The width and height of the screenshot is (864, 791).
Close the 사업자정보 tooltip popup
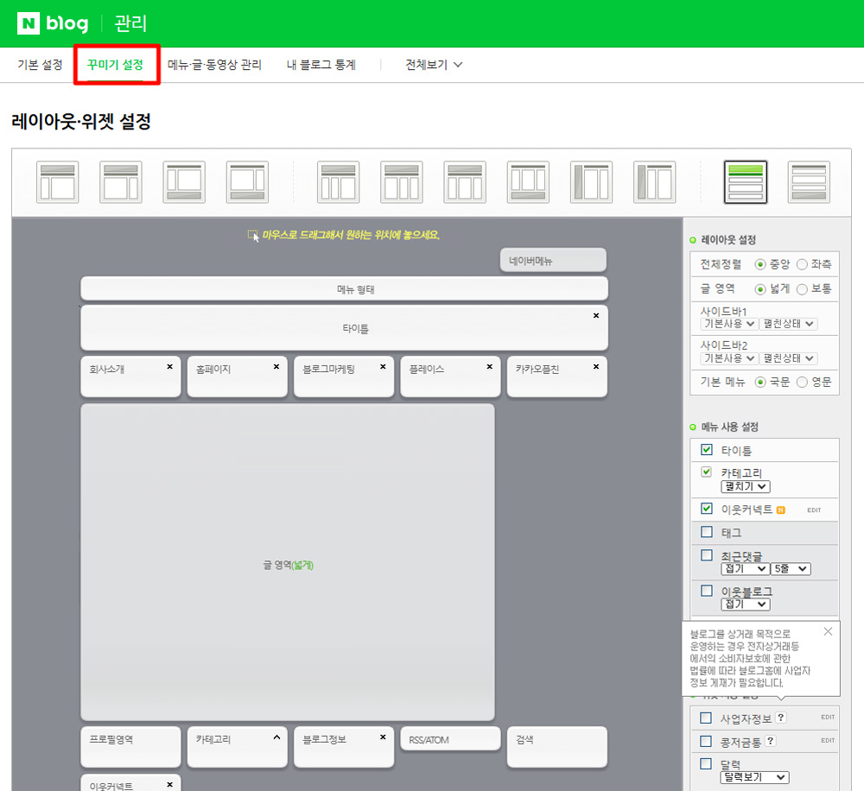click(828, 631)
